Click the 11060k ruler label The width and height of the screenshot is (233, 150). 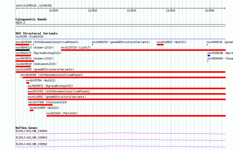click(54, 10)
